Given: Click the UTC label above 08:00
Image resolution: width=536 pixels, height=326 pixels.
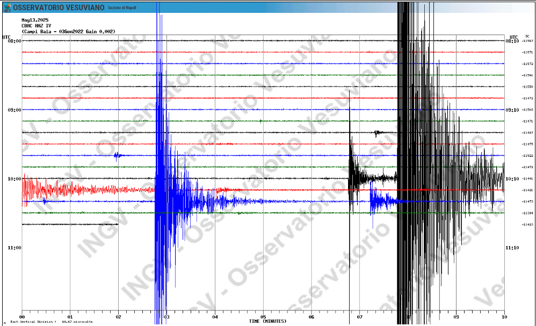Looking at the screenshot, I should 6,37.
